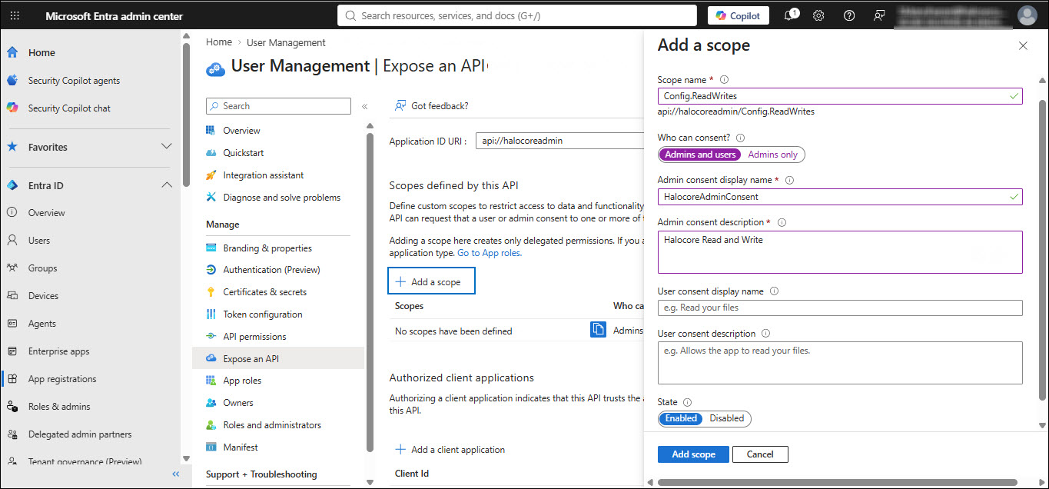Collapse the Entra ID section chevron
This screenshot has width=1049, height=489.
click(167, 185)
